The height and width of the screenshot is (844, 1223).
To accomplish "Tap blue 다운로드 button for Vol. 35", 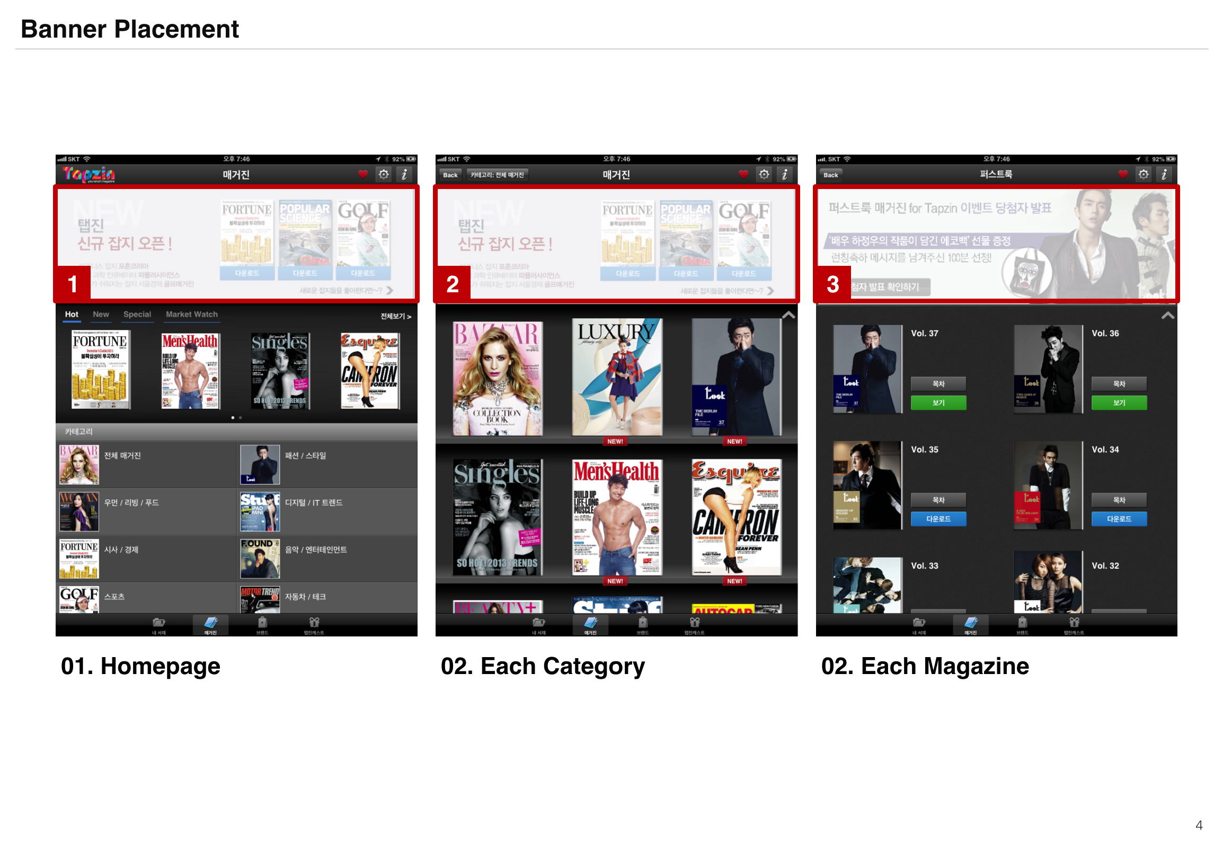I will point(938,519).
